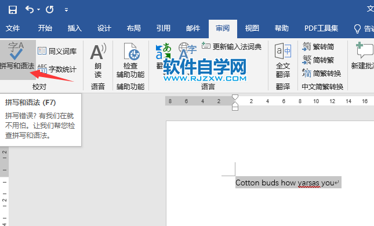Click the misspelled word yarsas
This screenshot has height=226, width=374.
309,183
